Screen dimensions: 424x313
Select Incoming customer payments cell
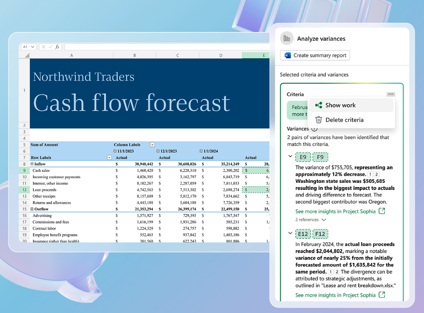[57, 177]
